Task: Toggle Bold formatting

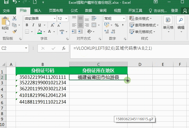Action: (27, 25)
